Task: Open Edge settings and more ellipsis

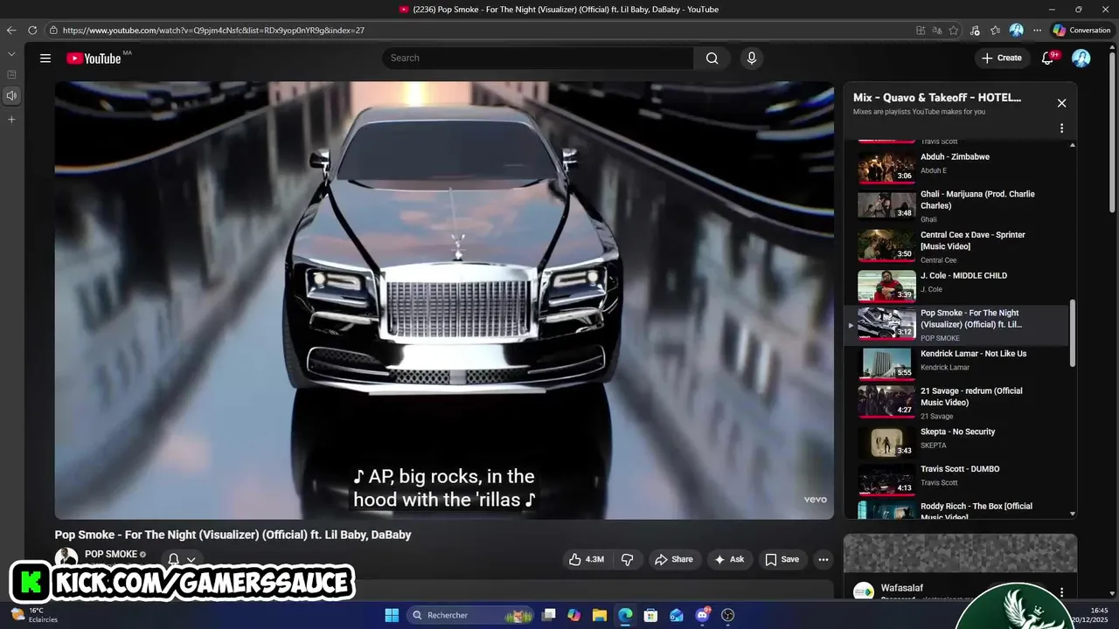Action: pos(1037,30)
